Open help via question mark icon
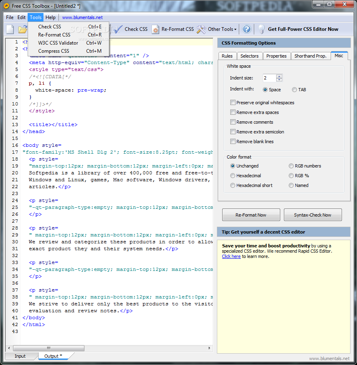357x365 pixels. (247, 29)
